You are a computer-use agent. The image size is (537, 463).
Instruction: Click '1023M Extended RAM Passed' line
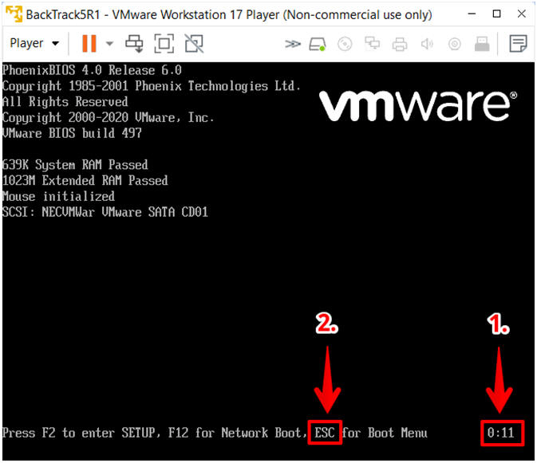(x=85, y=180)
